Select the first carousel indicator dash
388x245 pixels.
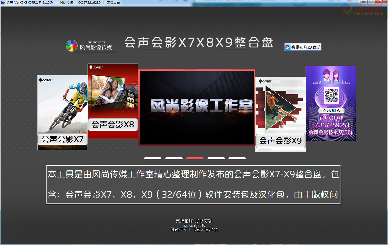(153, 158)
